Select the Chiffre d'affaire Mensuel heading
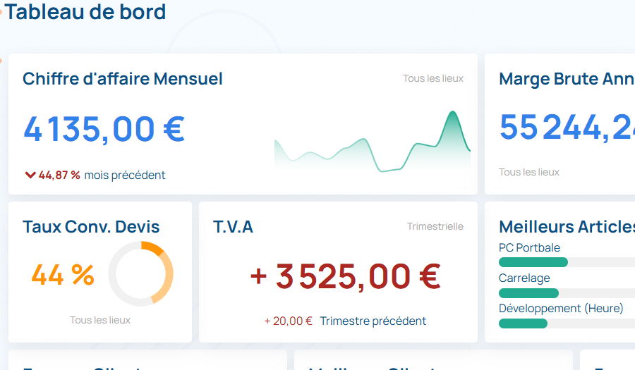 [123, 78]
